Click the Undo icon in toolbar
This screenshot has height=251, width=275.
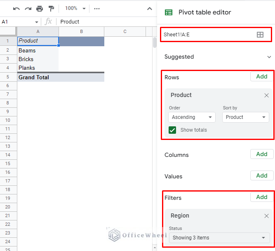[x=16, y=9]
